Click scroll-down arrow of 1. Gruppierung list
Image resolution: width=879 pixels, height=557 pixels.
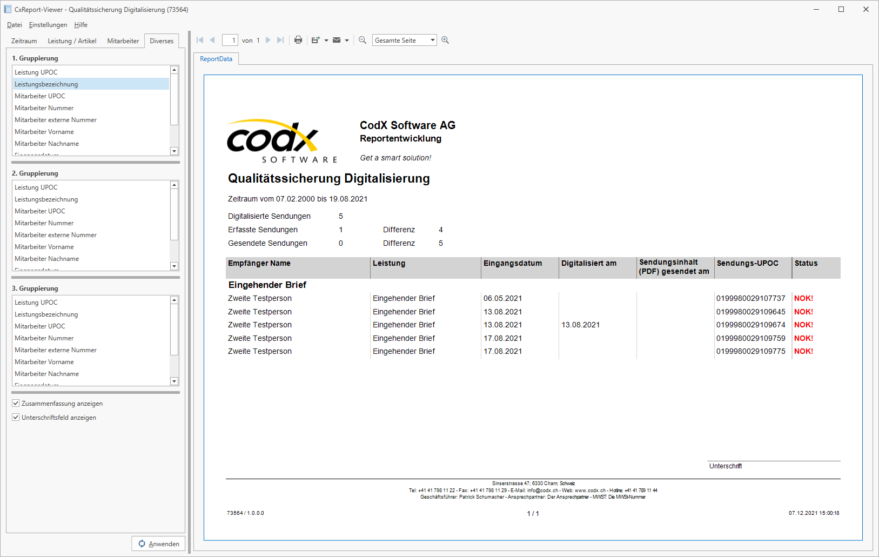[174, 151]
